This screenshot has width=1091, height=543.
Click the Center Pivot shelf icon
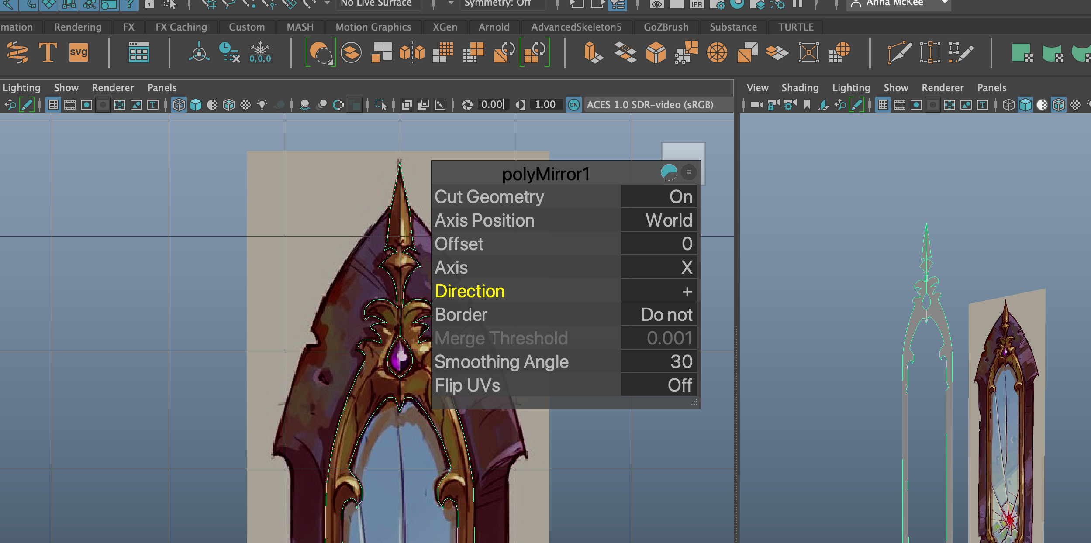(x=199, y=53)
